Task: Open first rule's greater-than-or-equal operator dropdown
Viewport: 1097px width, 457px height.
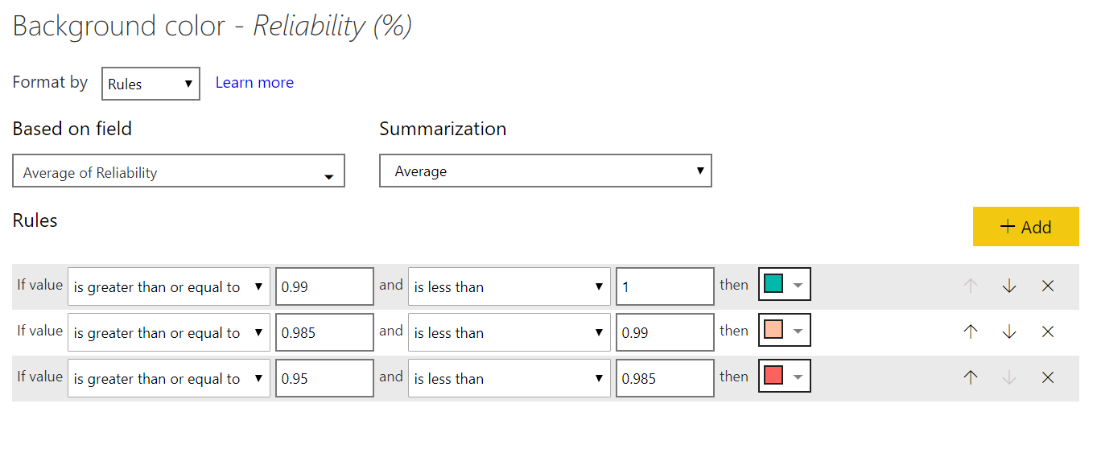Action: (168, 286)
